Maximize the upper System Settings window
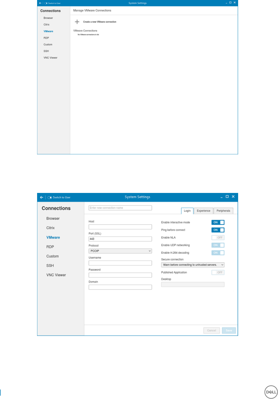The width and height of the screenshot is (278, 399). coord(230,3)
